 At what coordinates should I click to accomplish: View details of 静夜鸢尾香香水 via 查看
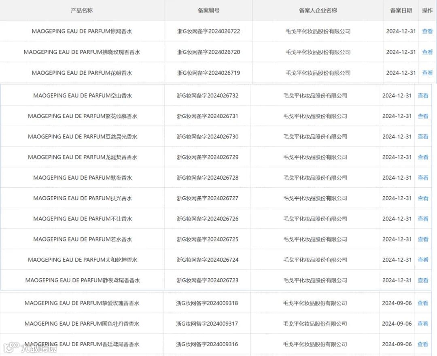tap(423, 280)
